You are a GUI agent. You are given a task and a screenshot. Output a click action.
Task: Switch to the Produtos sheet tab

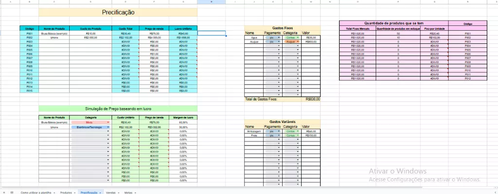point(66,193)
